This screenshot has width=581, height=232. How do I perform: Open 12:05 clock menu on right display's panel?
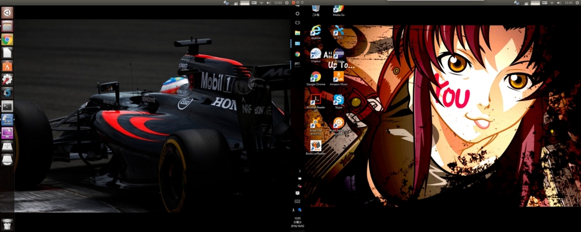pos(569,3)
